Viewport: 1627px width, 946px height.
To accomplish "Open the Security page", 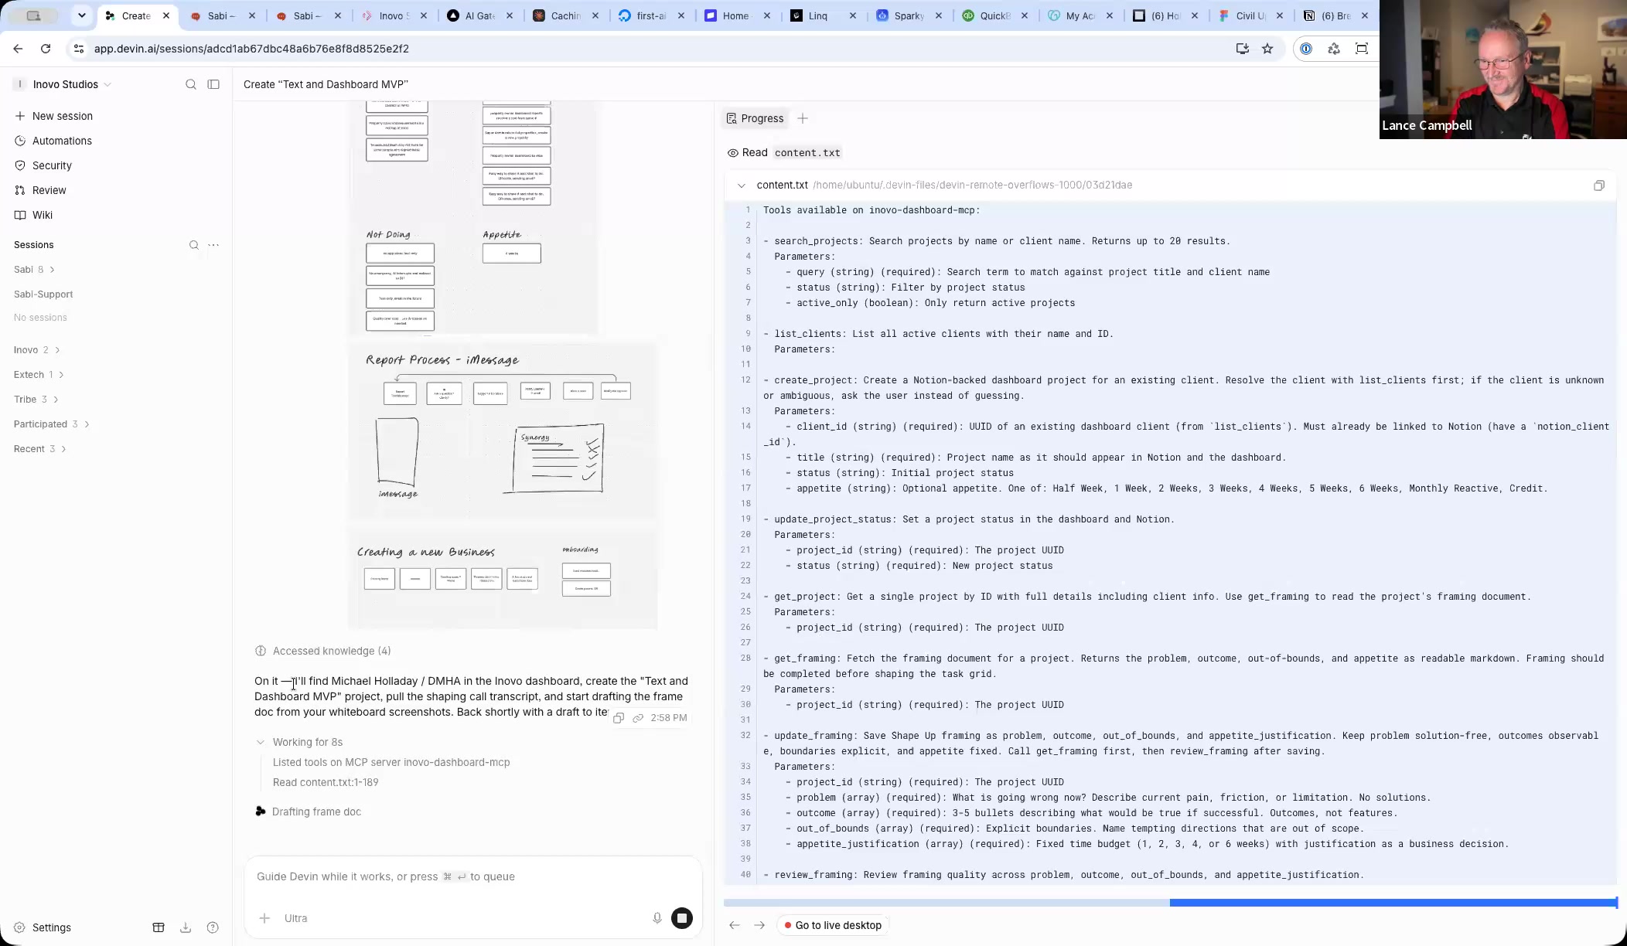I will click(x=43, y=165).
